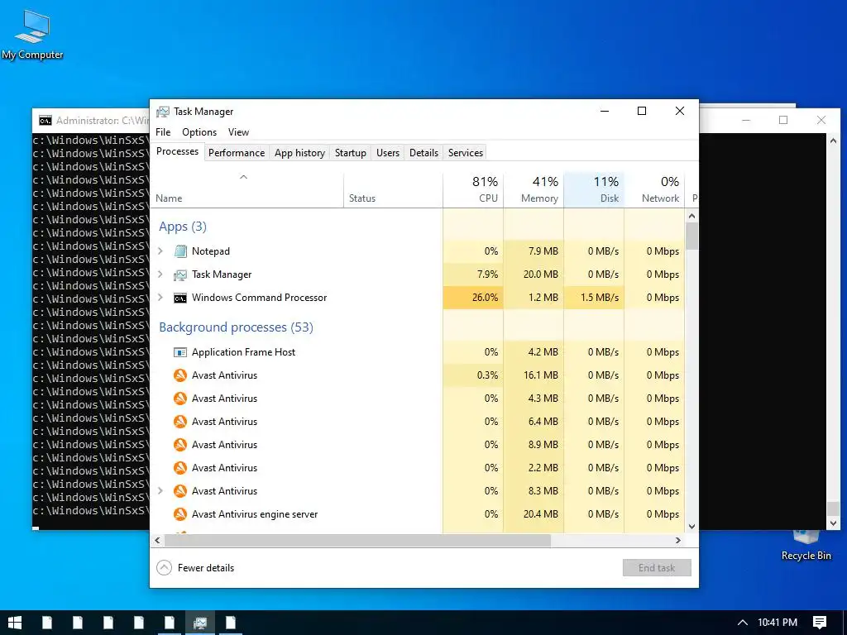Select the Processes tab
The image size is (847, 635).
click(x=177, y=152)
